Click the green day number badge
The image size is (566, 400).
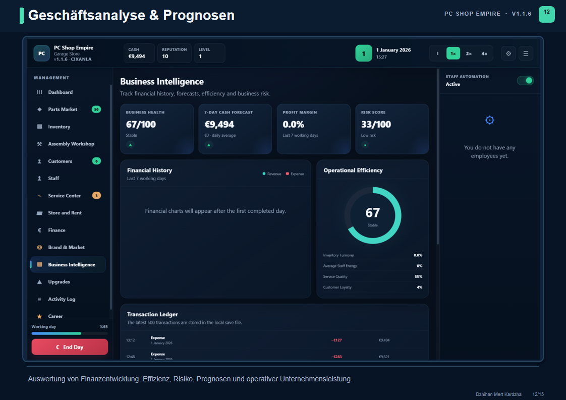pyautogui.click(x=364, y=53)
